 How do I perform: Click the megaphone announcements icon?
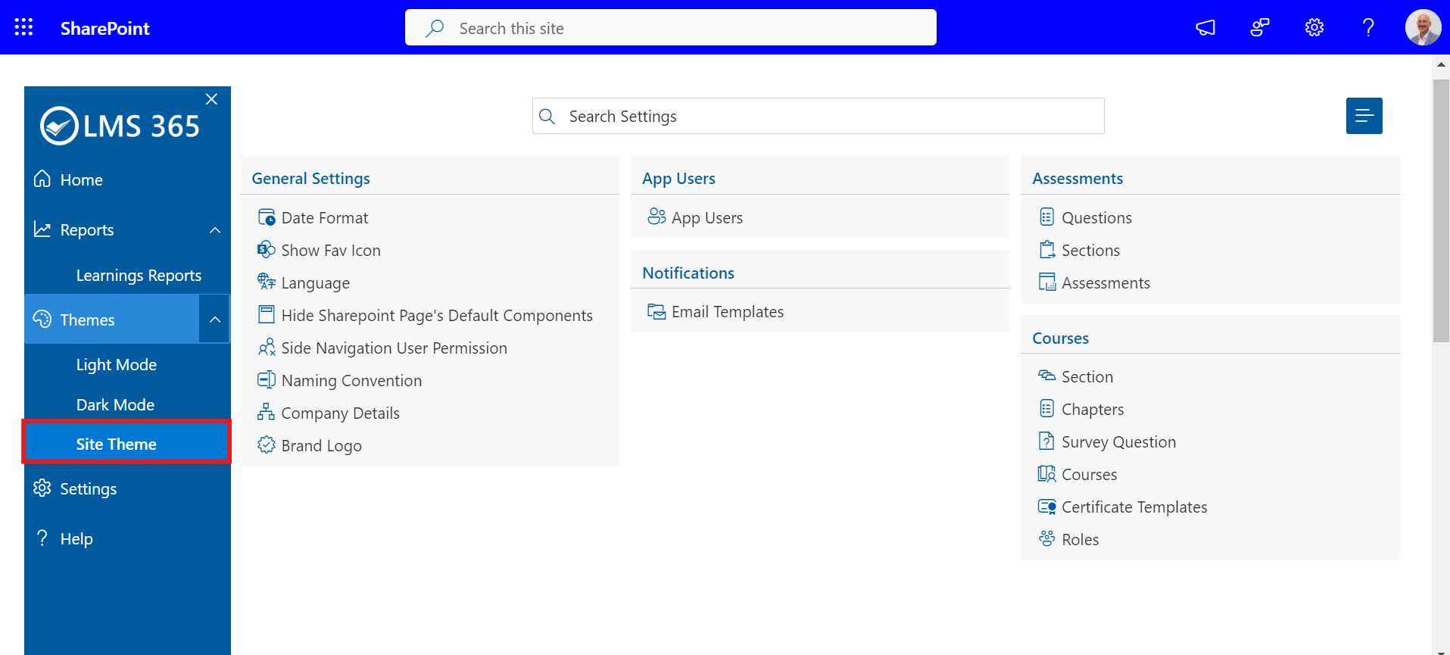point(1205,28)
